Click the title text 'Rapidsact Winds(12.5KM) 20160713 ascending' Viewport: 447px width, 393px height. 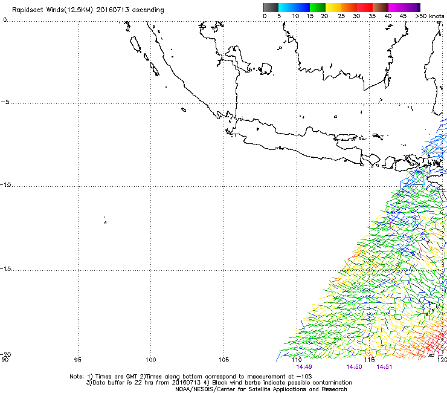click(88, 10)
